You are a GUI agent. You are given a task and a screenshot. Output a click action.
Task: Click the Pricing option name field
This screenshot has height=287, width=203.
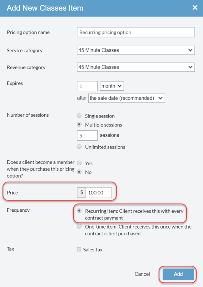click(136, 32)
